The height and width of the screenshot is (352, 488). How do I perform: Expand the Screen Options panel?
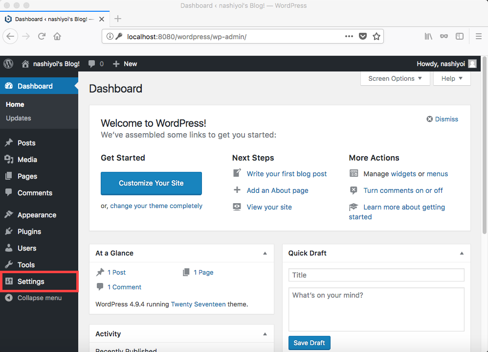click(x=395, y=78)
